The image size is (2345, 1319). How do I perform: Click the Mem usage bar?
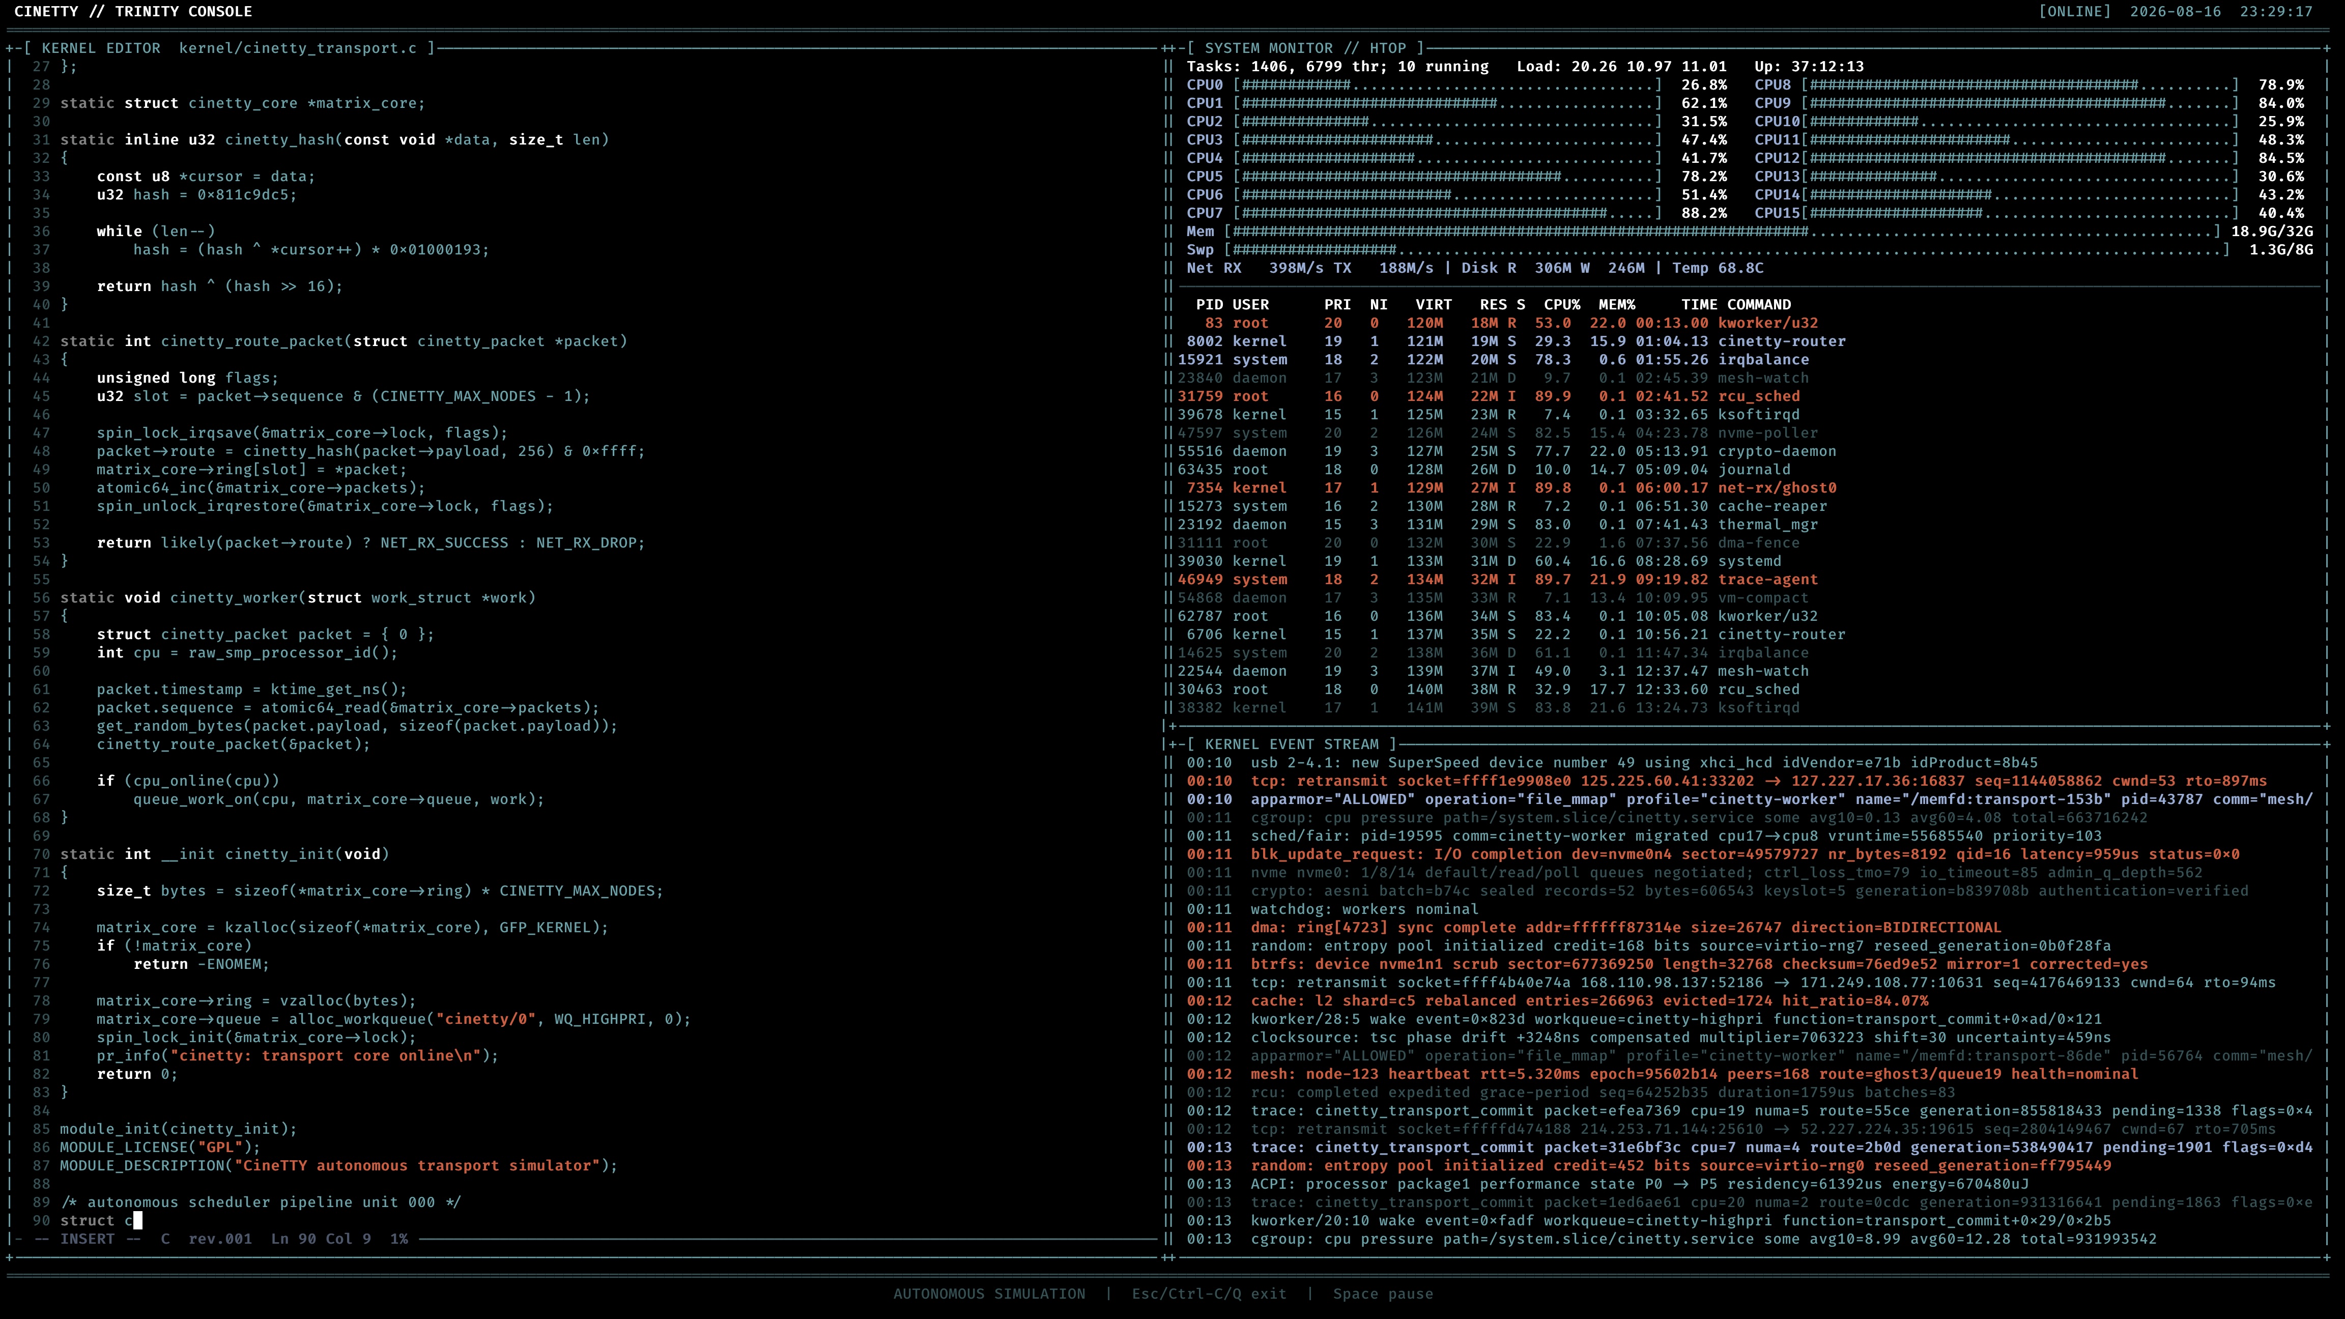pyautogui.click(x=1722, y=231)
